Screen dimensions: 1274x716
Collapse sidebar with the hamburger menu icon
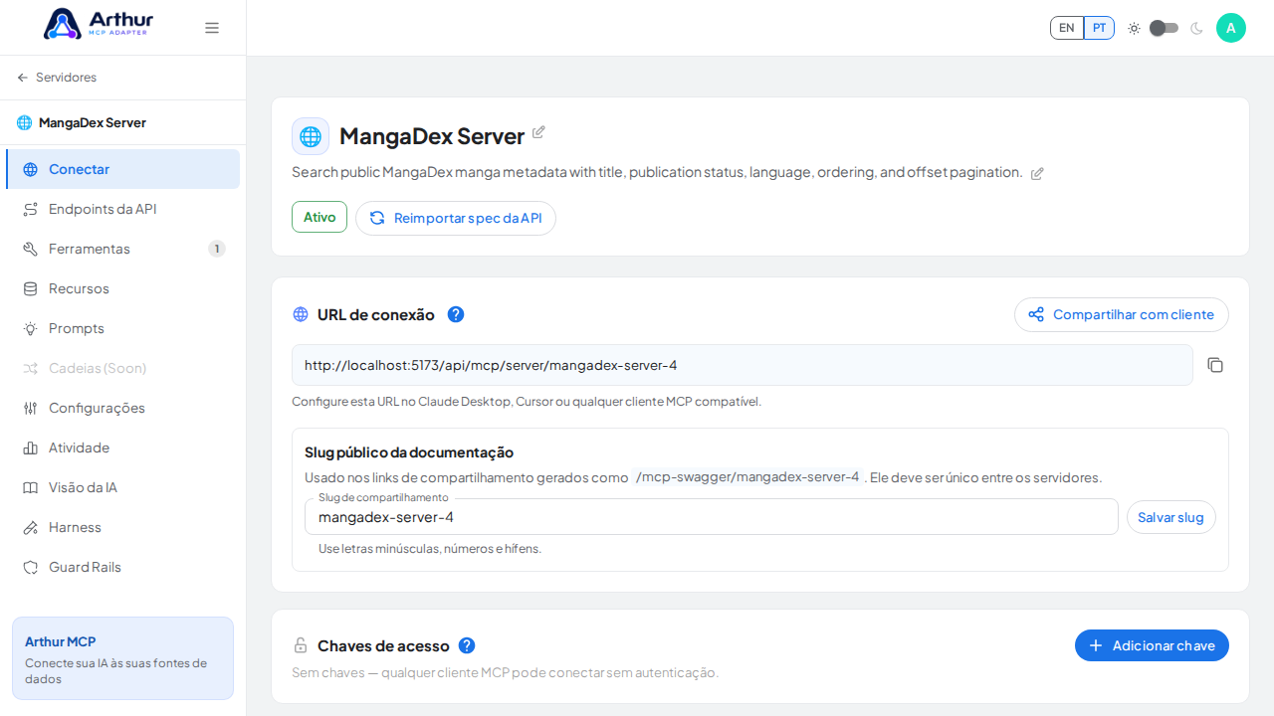click(x=212, y=28)
